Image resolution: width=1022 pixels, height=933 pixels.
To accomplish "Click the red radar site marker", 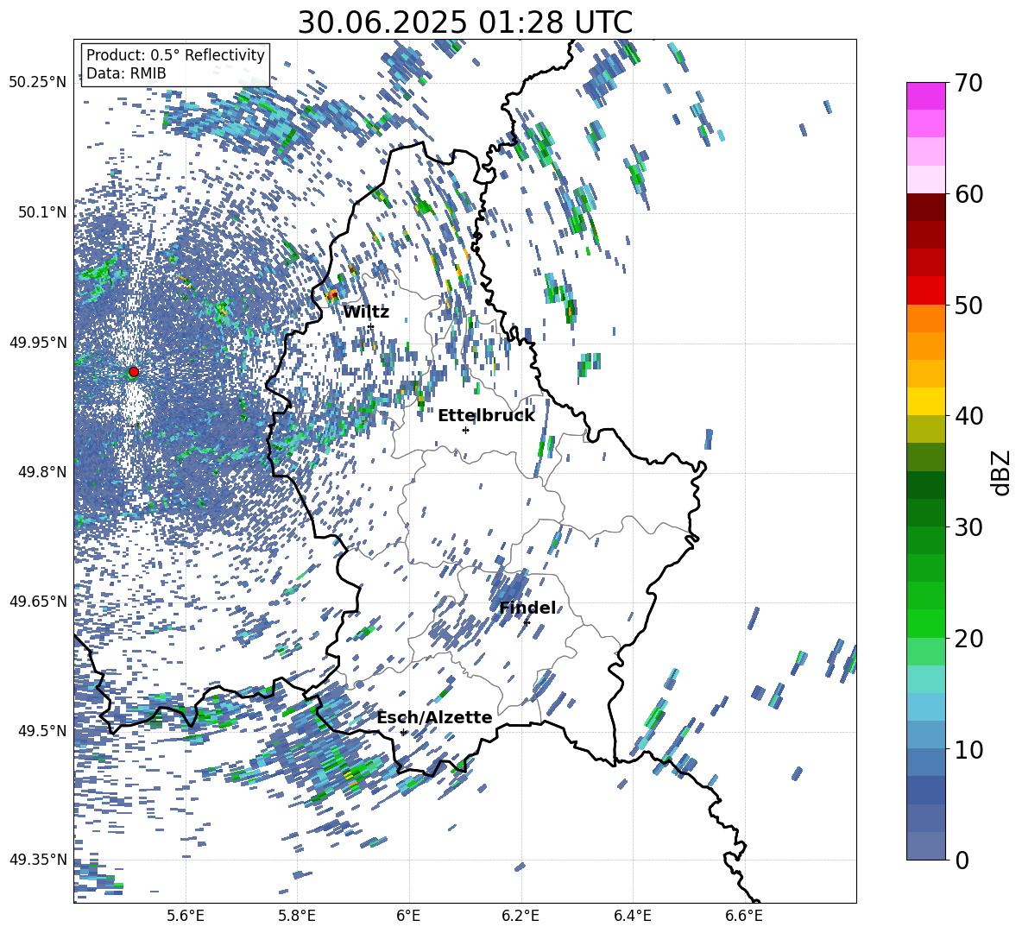I will (134, 371).
